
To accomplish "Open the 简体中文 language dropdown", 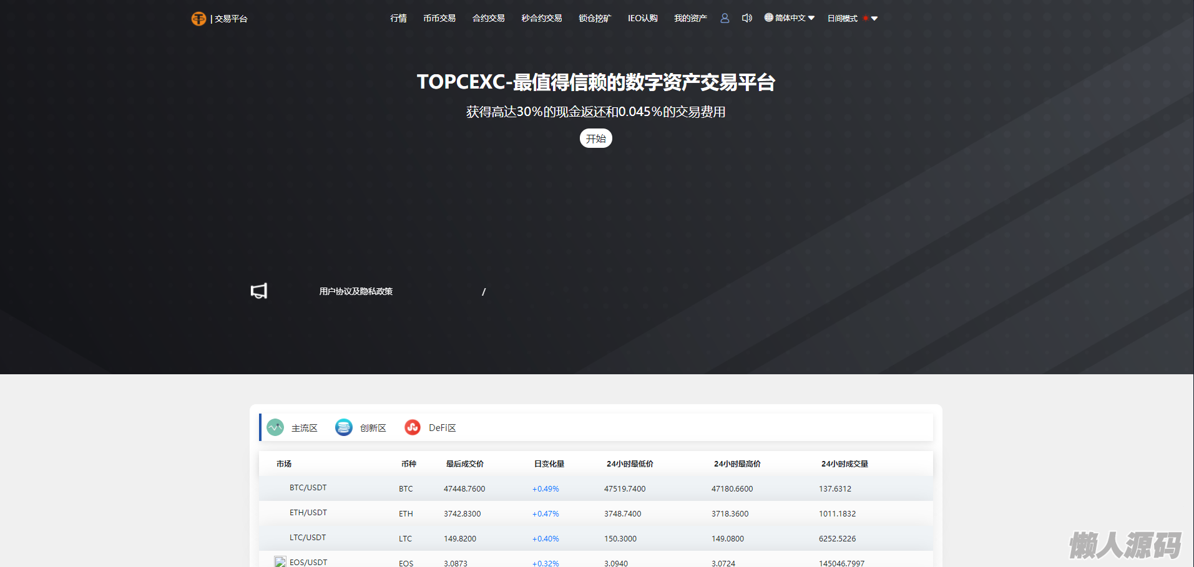I will pos(790,18).
